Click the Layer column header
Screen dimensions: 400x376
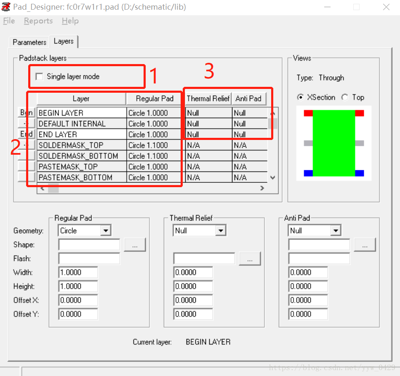pos(81,99)
